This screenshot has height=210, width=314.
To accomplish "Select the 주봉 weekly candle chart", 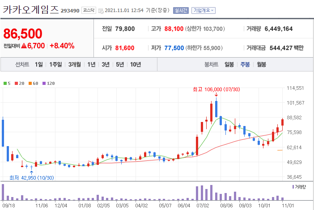I will 245,64.
